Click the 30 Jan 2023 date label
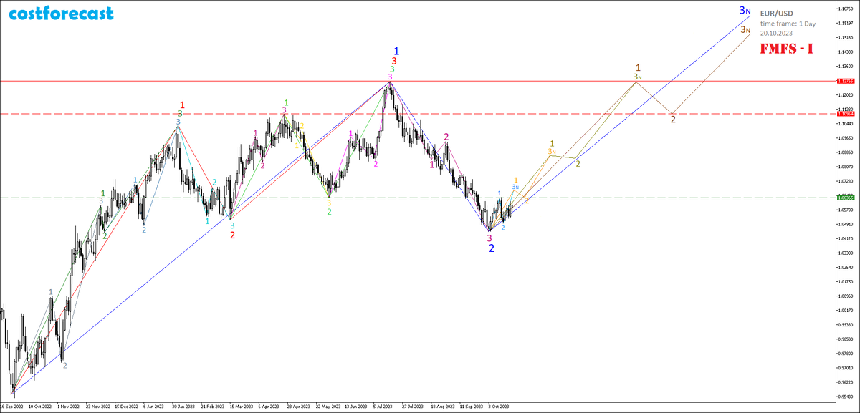 183,406
